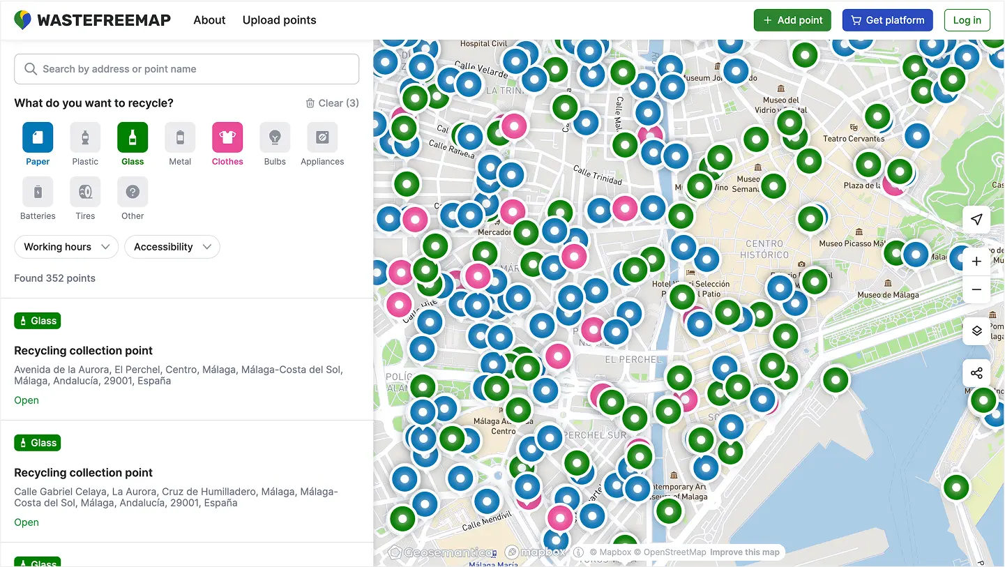
Task: Click the Open status under Avenida de la Aurora
Action: [27, 400]
